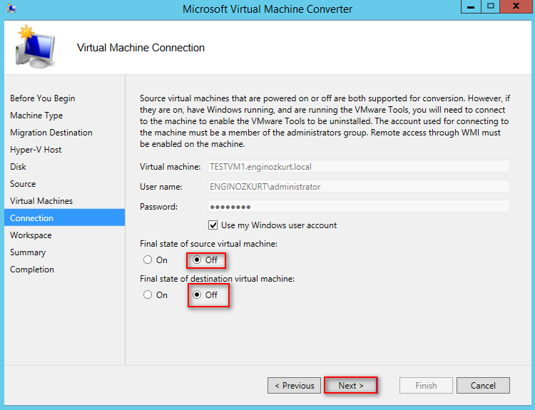
Task: Focus the Password field
Action: 359,206
